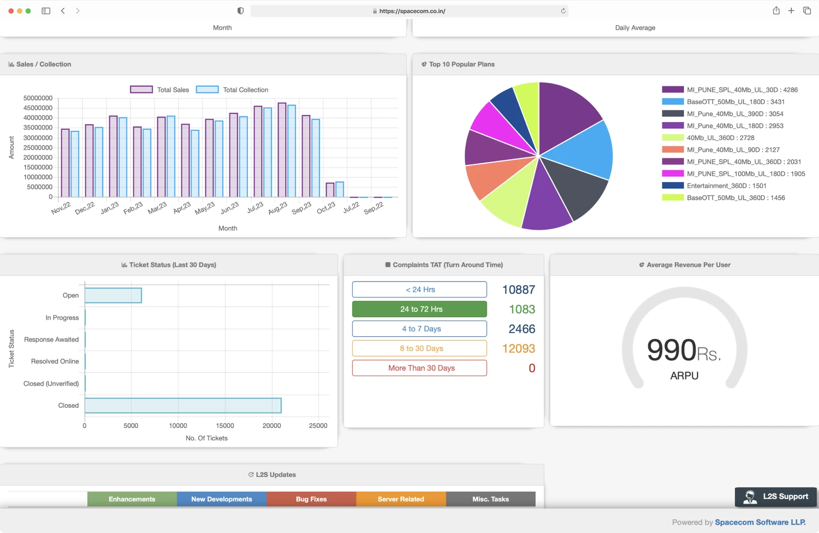Click the Ticket Status chart icon
The image size is (819, 533).
pos(124,265)
